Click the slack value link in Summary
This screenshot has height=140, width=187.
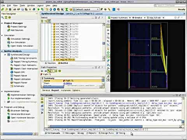click(x=67, y=83)
